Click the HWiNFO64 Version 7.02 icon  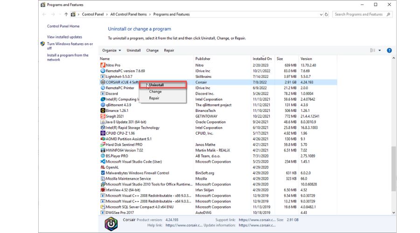(x=103, y=151)
